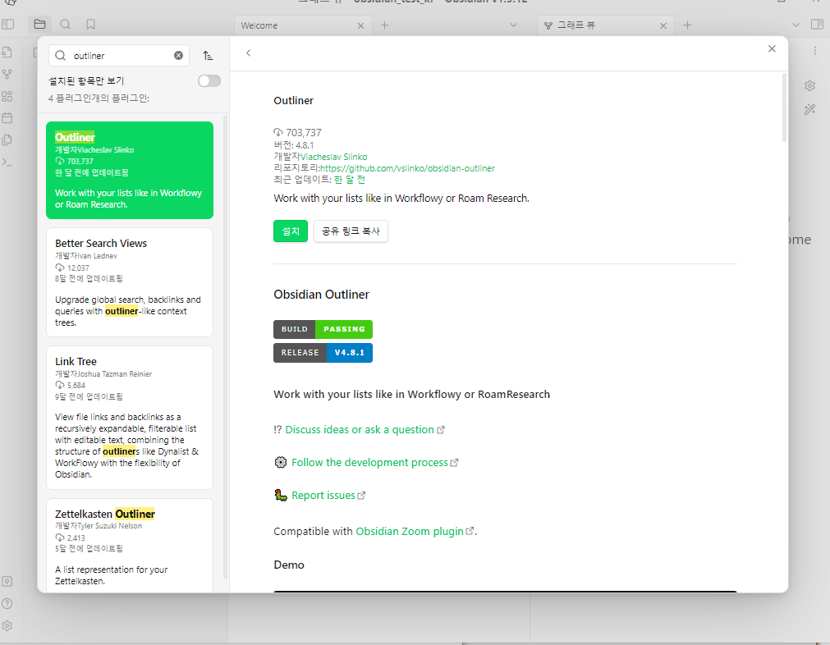Select the Zettelkasten Outliner plugin card
Screen dimensions: 830x645
130,546
